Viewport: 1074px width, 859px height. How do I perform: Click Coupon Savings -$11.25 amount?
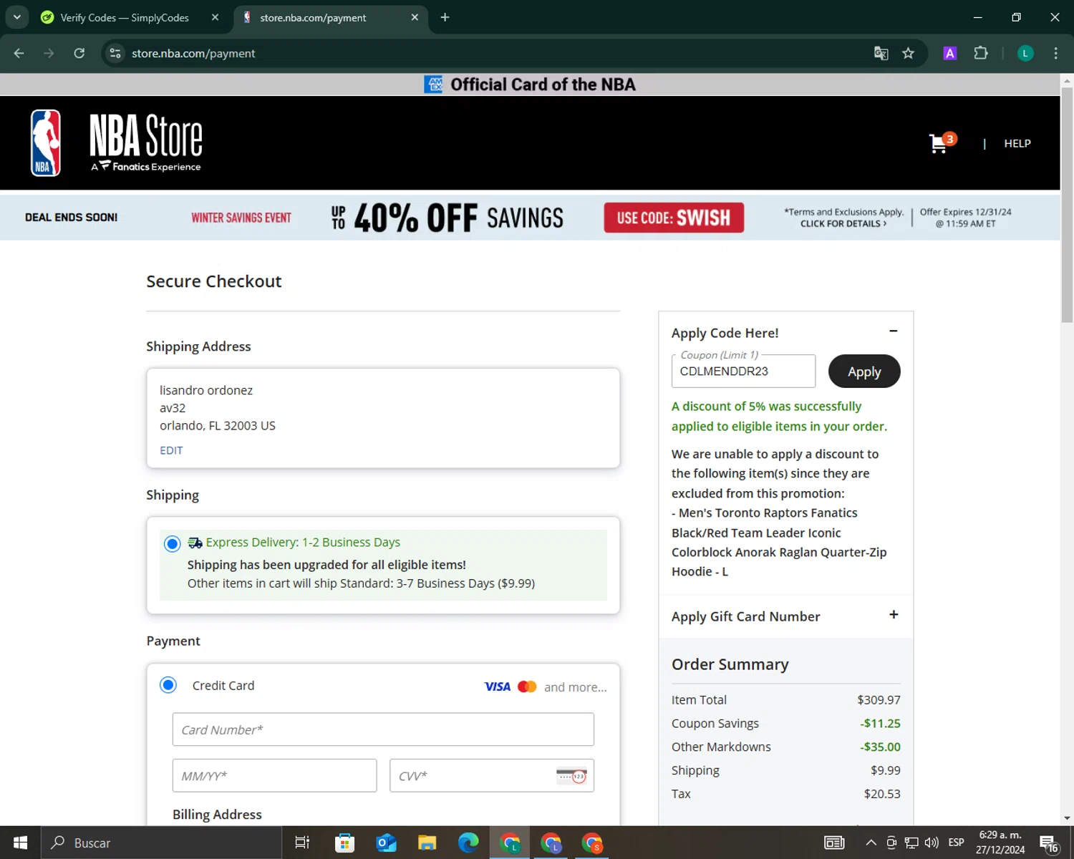880,723
